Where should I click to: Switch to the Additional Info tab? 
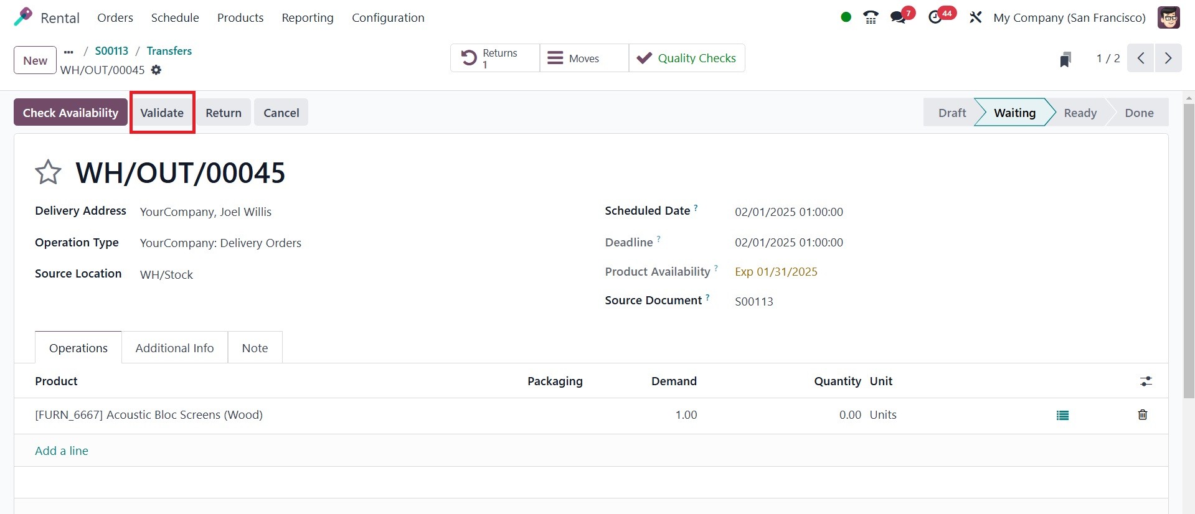[x=174, y=348]
